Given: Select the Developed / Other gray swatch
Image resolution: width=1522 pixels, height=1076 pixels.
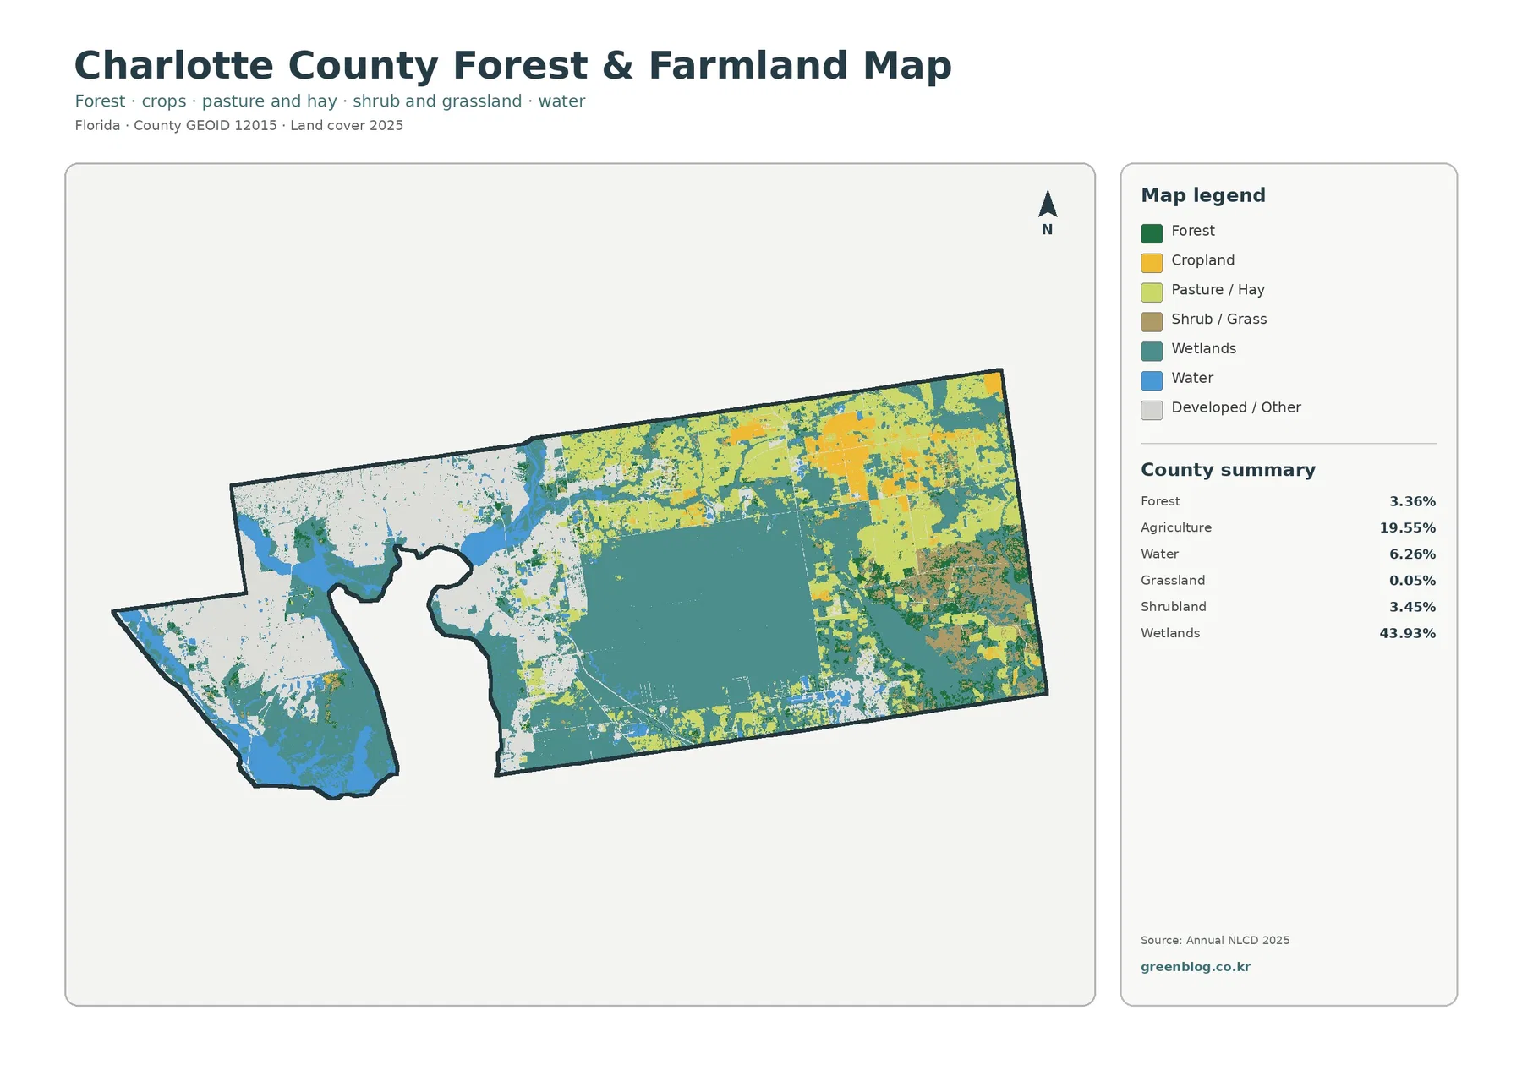Looking at the screenshot, I should coord(1151,411).
